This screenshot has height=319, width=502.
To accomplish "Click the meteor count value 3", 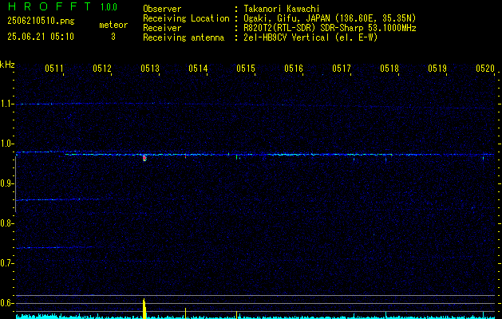I will coord(113,37).
